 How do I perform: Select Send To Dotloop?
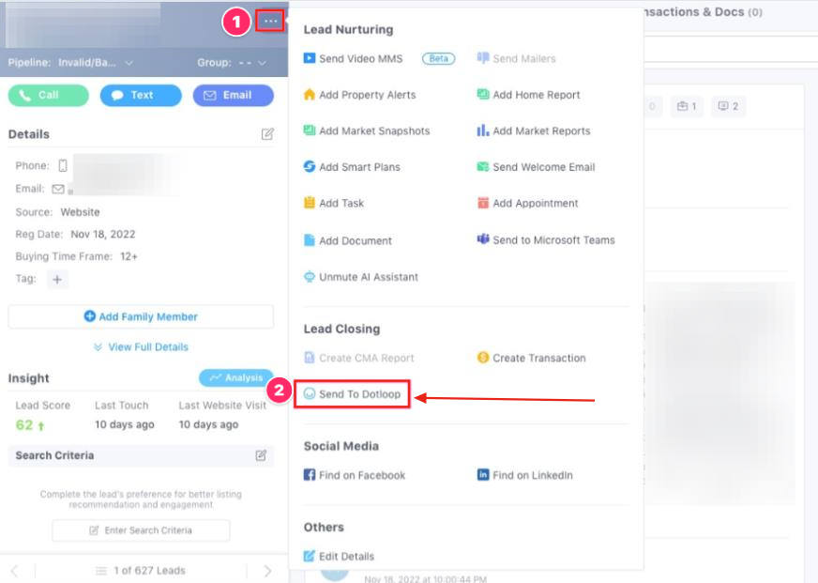(x=353, y=394)
